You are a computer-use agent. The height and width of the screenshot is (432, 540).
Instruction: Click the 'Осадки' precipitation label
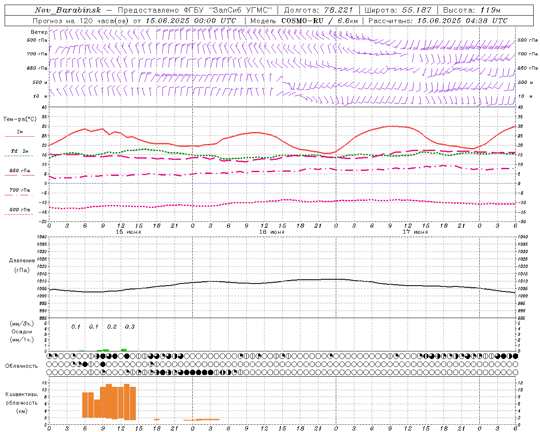coord(22,332)
